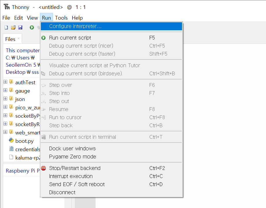Click the red Stop sign icon in menu
Image resolution: width=266 pixels, height=208 pixels.
click(44, 168)
